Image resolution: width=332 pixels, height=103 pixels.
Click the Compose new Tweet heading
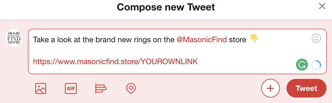pyautogui.click(x=166, y=7)
